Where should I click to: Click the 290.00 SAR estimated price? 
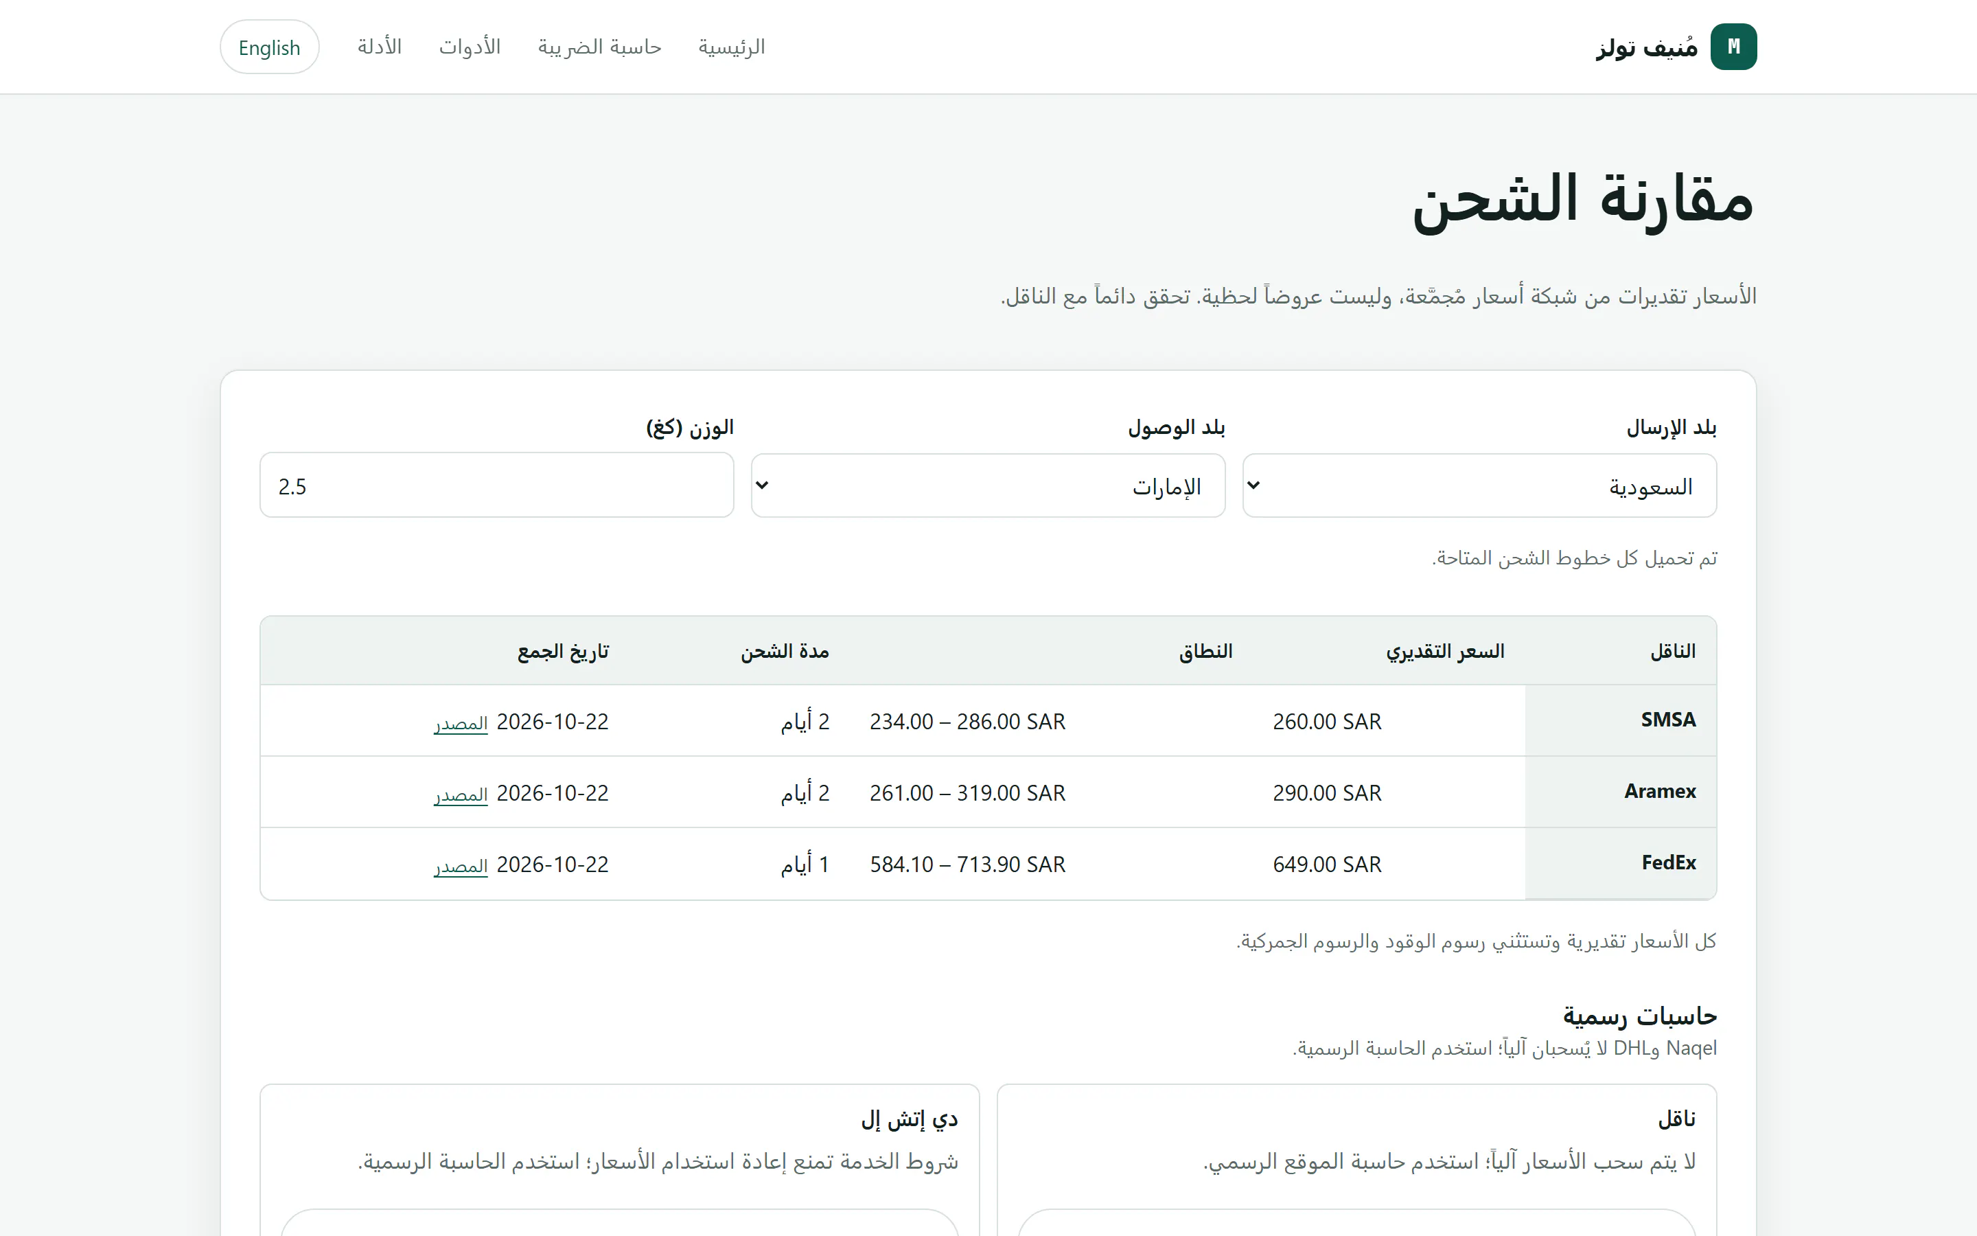(1327, 793)
